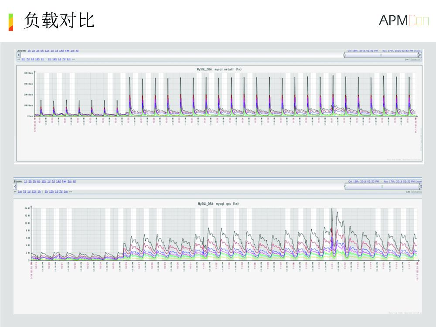Set zoom to All in the netall graph
The image size is (436, 327).
click(77, 51)
